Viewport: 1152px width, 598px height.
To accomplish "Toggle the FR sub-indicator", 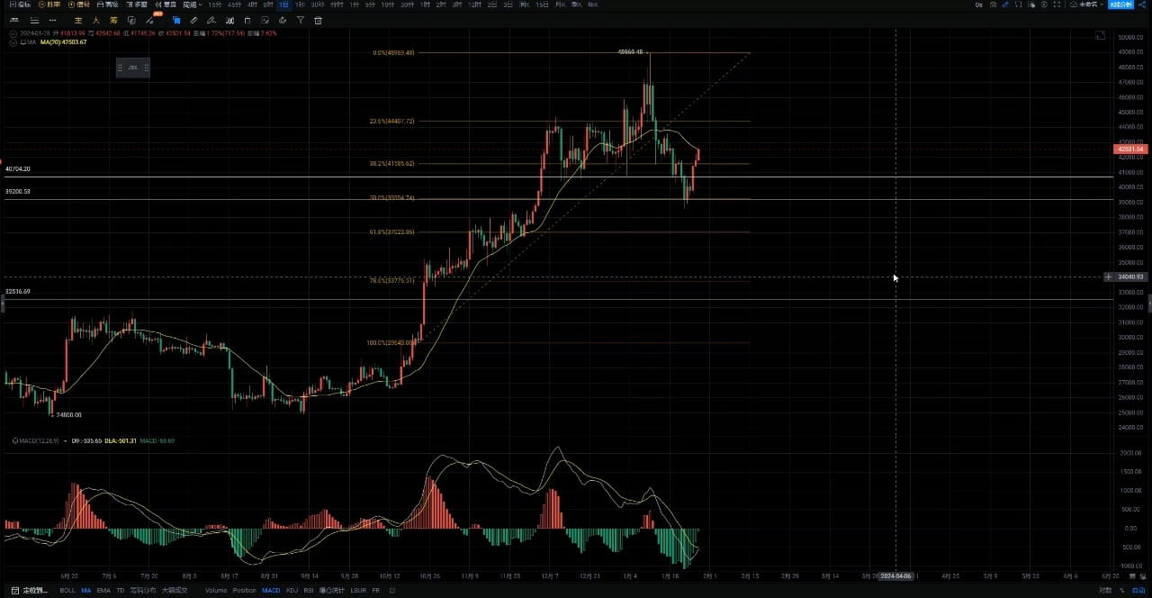I will pos(376,591).
